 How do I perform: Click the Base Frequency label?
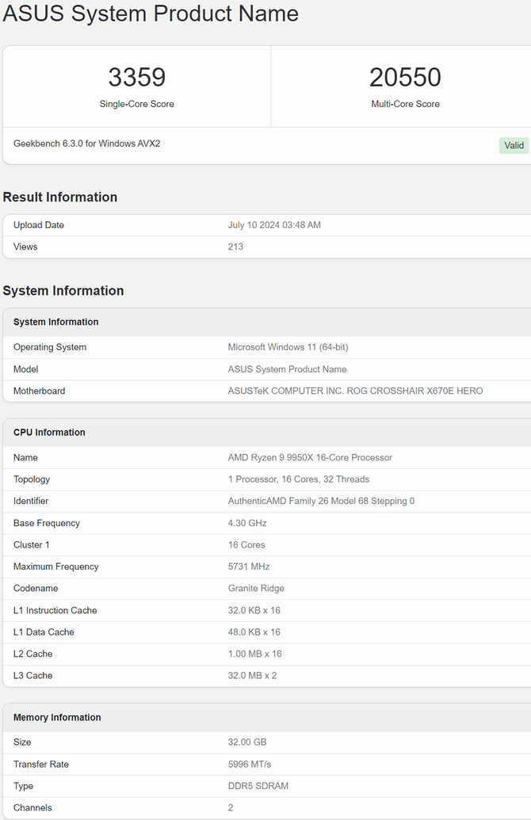47,523
